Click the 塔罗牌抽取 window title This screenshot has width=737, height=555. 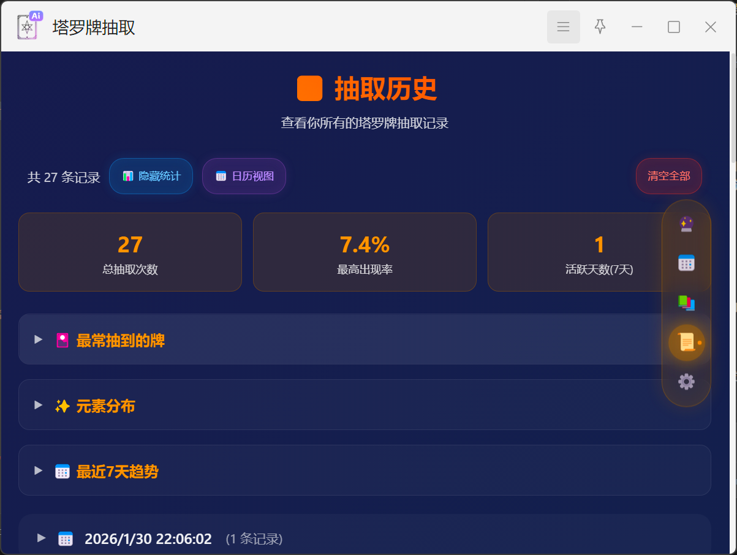94,28
